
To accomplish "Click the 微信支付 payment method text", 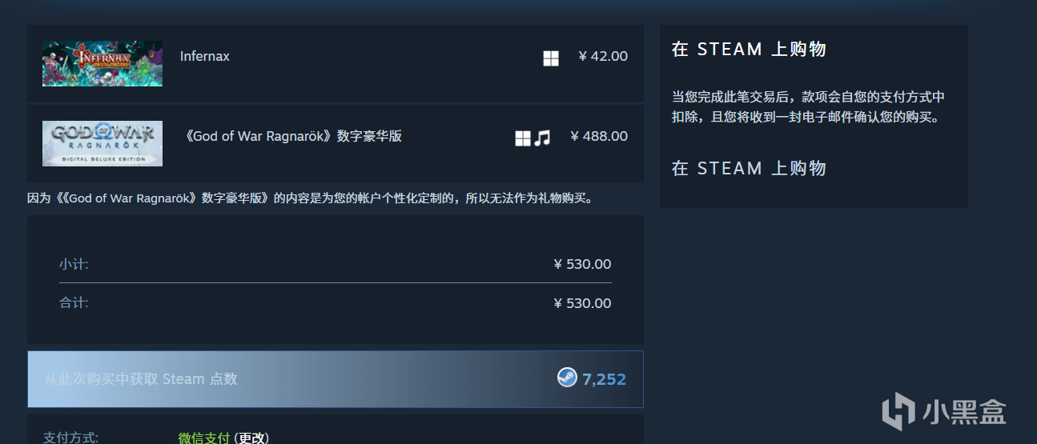I will pyautogui.click(x=203, y=438).
